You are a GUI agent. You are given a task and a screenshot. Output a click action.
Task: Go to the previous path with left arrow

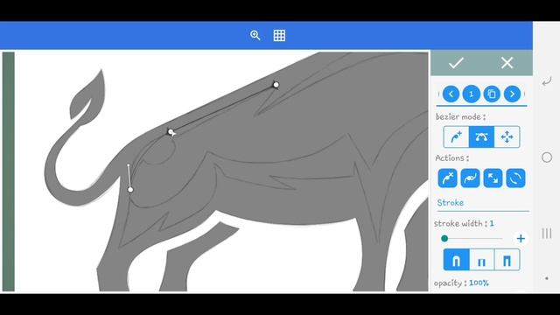(451, 94)
